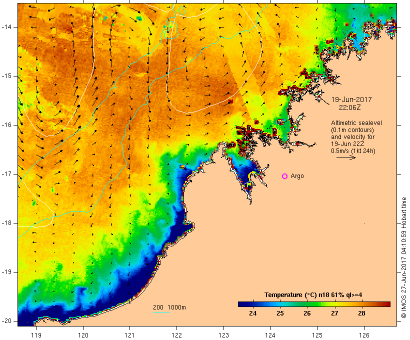This screenshot has height=340, width=410.
Task: Click latitude axis label '-18'
Action: coord(6,223)
